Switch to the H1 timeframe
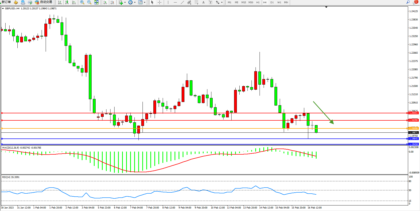The image size is (420, 211). pyautogui.click(x=258, y=2)
